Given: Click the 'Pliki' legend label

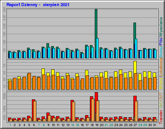Looking at the screenshot, I should coord(161,41).
